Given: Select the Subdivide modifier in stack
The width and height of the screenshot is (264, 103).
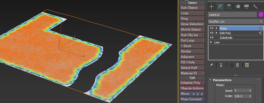Looking at the screenshot, I should tap(226, 38).
